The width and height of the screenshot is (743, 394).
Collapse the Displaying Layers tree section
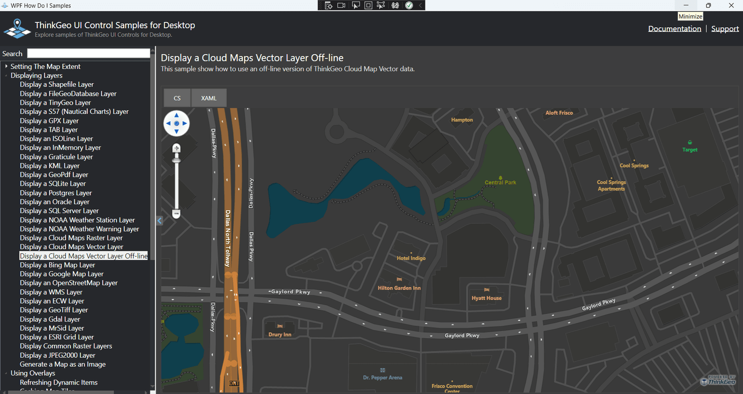[6, 75]
